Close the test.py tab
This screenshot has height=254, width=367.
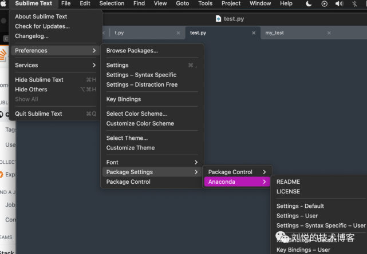[254, 33]
